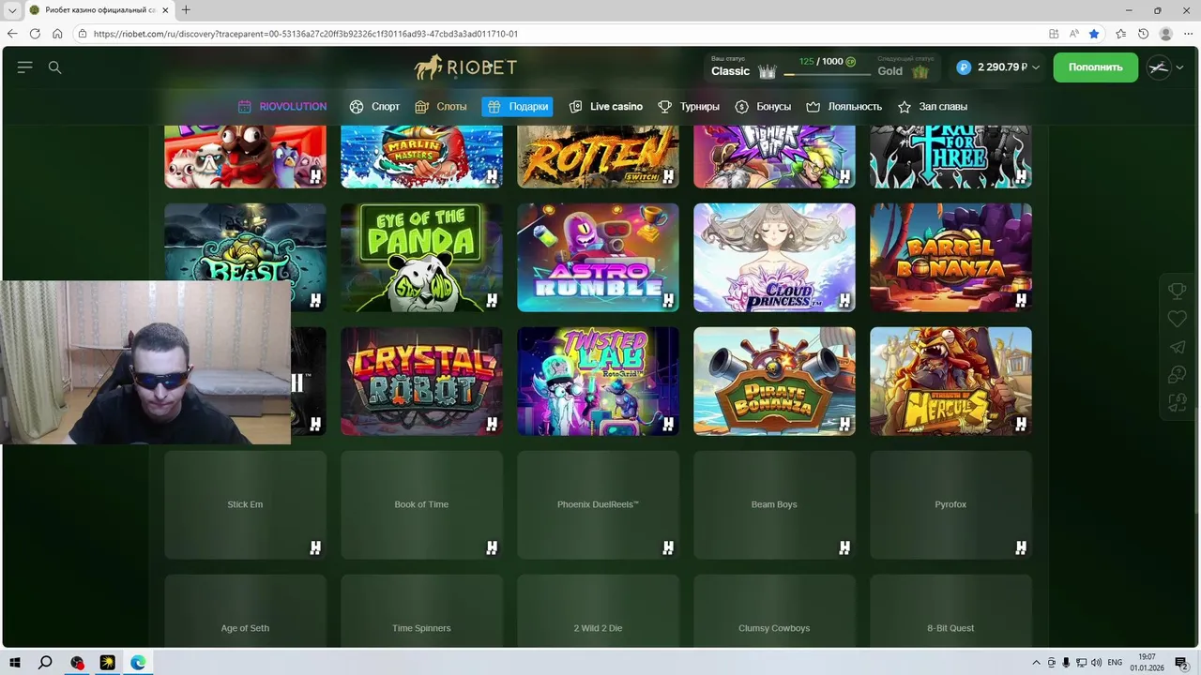Click Edge icon in taskbar
The image size is (1201, 675).
coord(138,663)
